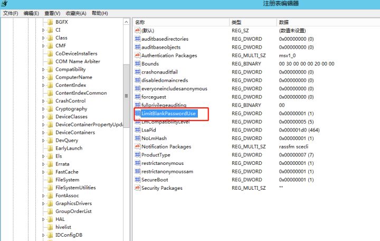Select the DeviceContainers tree item
This screenshot has height=241, width=380.
click(x=75, y=133)
